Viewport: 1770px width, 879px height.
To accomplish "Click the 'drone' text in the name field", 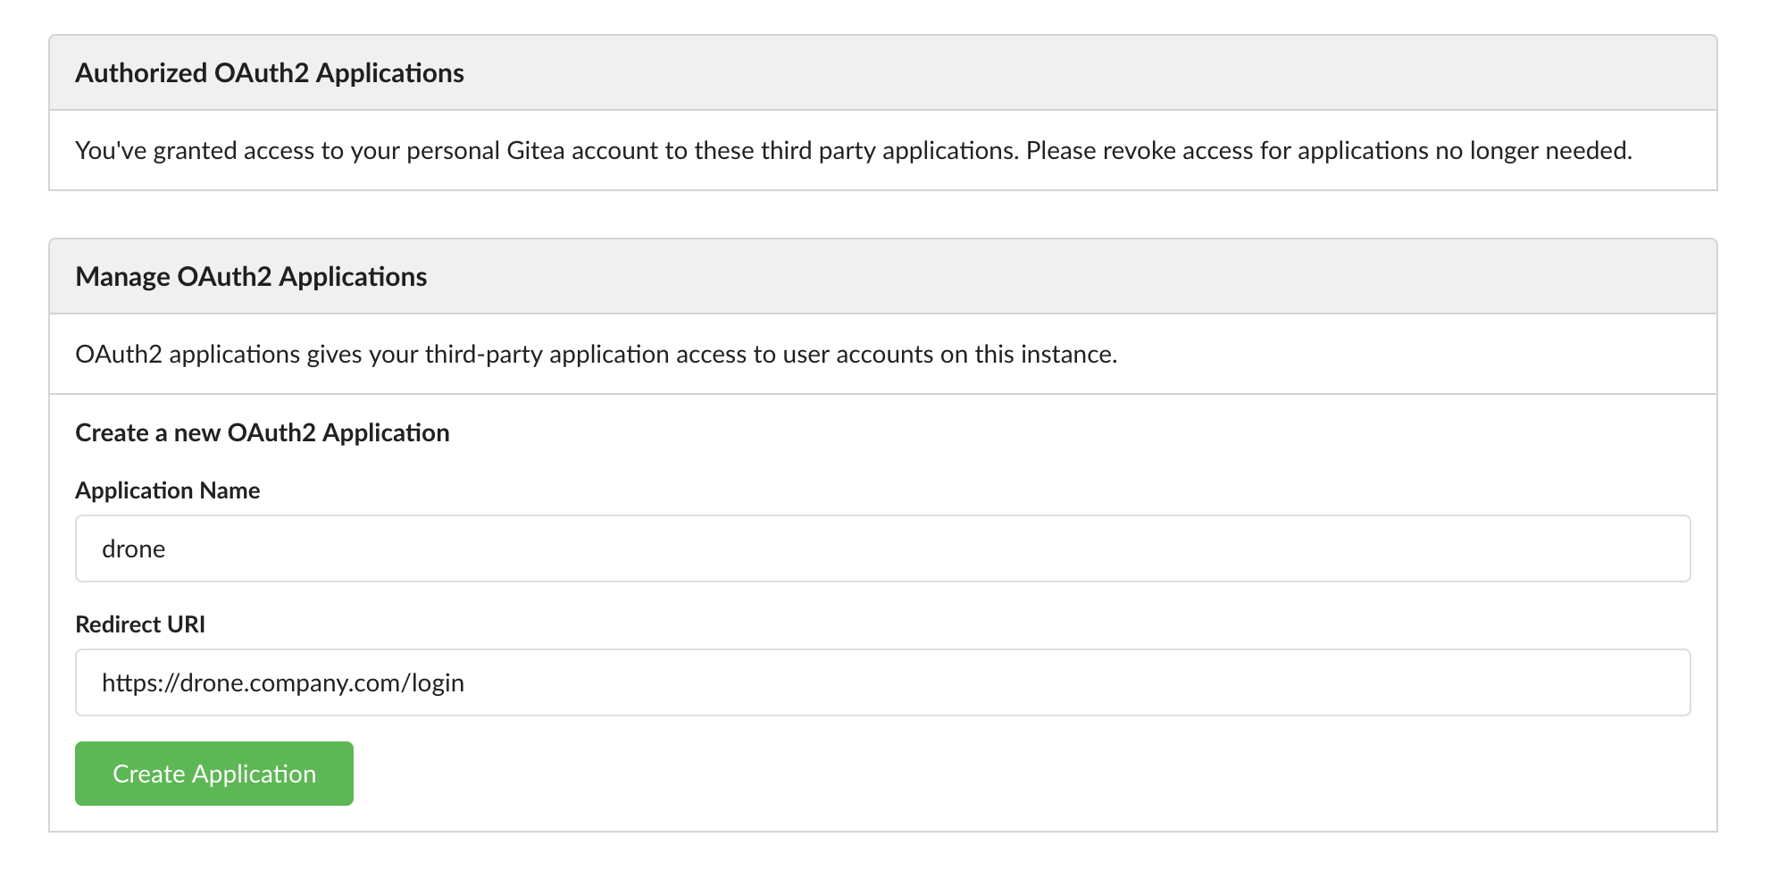I will (134, 549).
